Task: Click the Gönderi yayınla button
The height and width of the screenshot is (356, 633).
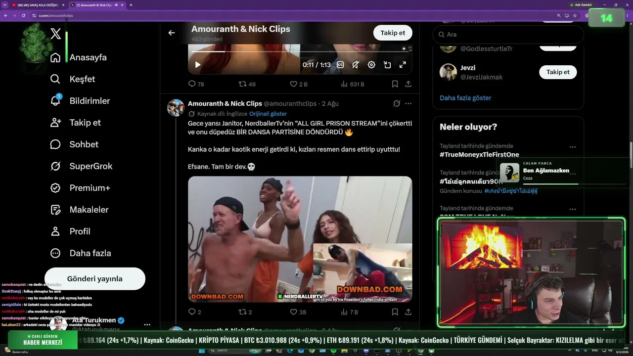Action: point(95,278)
